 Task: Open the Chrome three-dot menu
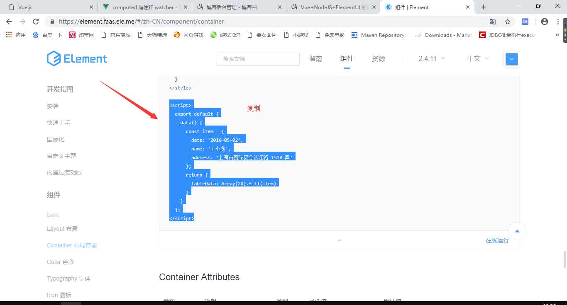(x=557, y=22)
